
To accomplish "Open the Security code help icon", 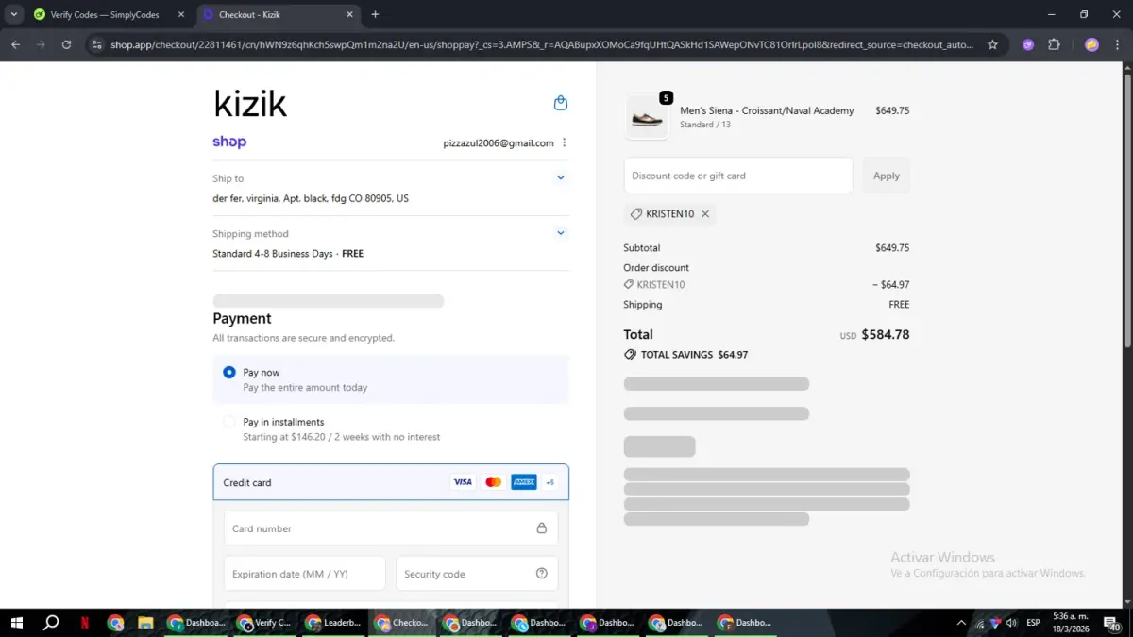I will click(x=542, y=574).
